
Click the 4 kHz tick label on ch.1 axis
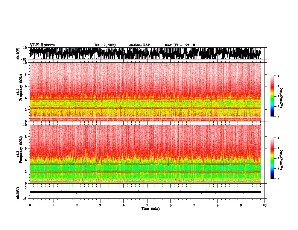26,98
